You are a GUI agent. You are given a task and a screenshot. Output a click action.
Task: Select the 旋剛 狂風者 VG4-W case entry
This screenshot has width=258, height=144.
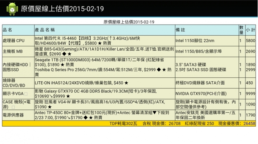tap(100, 104)
